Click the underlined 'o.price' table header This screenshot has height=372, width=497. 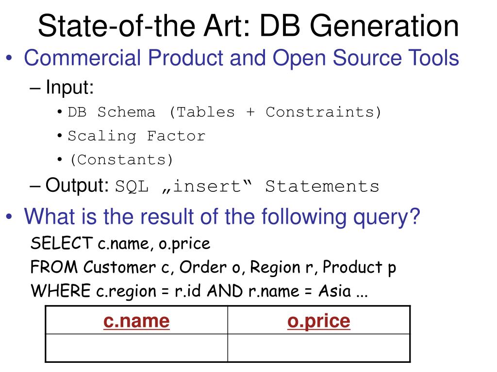(319, 322)
